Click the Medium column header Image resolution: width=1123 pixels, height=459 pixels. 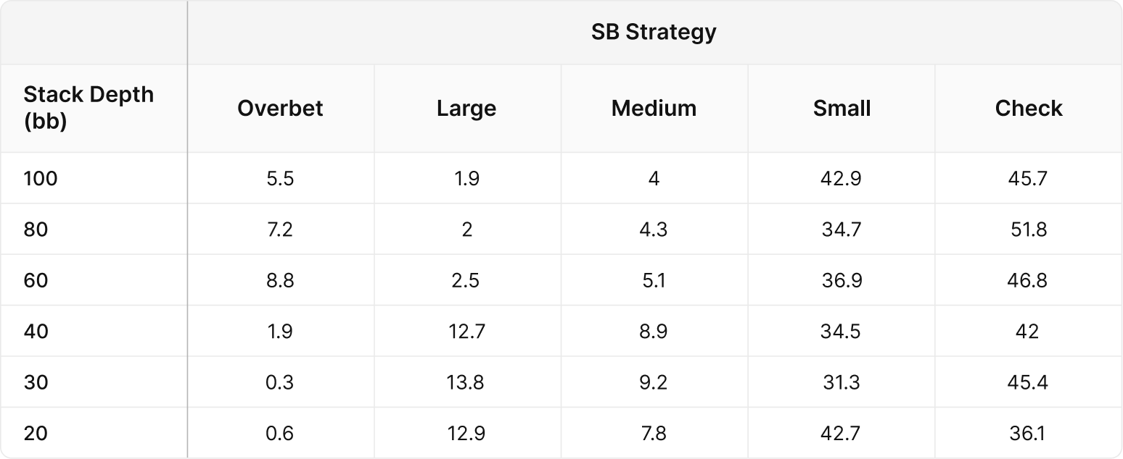click(x=654, y=109)
